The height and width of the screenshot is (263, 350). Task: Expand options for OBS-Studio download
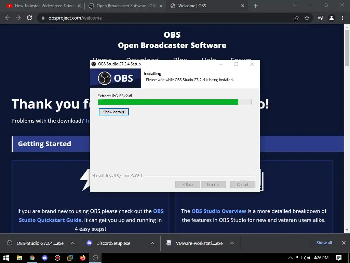[73, 243]
